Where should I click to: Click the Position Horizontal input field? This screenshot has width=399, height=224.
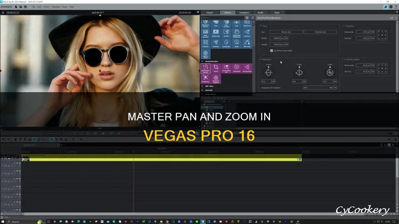363,32
